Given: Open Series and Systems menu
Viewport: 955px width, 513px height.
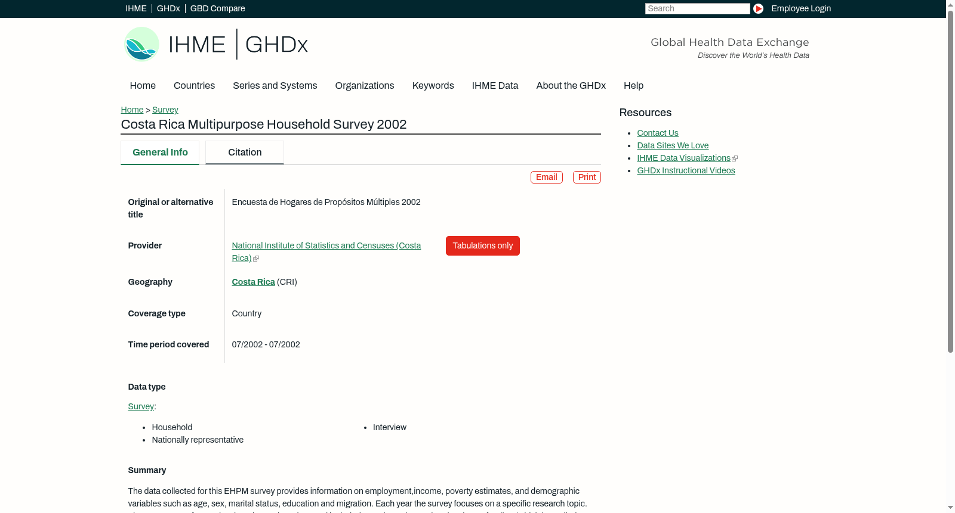Looking at the screenshot, I should (275, 86).
